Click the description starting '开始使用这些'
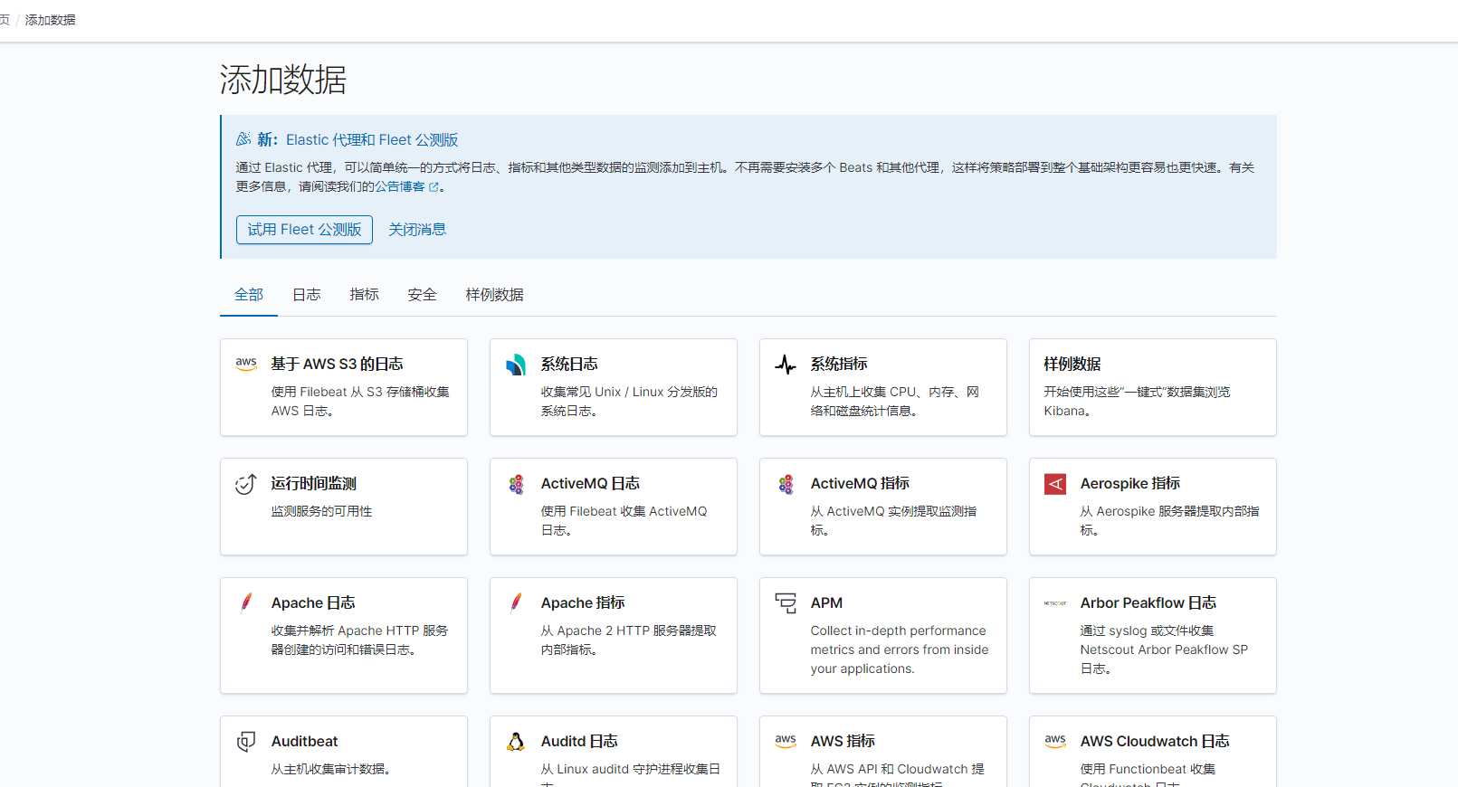 pyautogui.click(x=1137, y=401)
